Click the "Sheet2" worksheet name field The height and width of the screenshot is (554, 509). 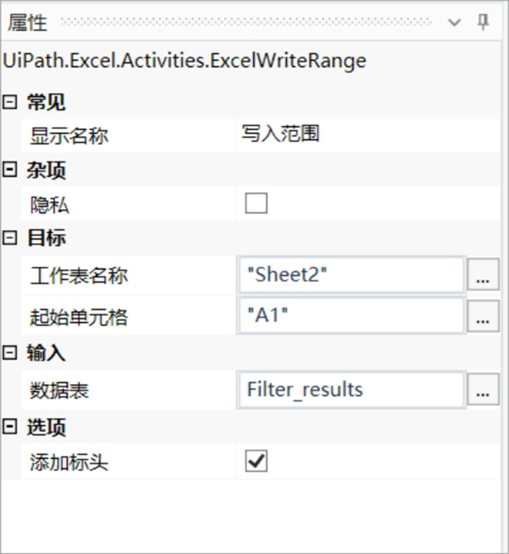[351, 275]
